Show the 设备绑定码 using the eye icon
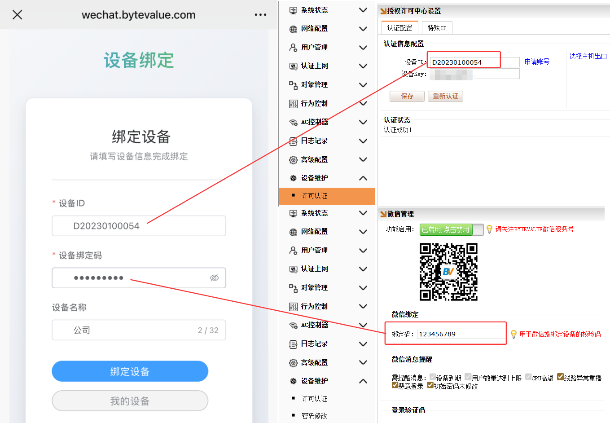Image resolution: width=610 pixels, height=423 pixels. point(214,278)
